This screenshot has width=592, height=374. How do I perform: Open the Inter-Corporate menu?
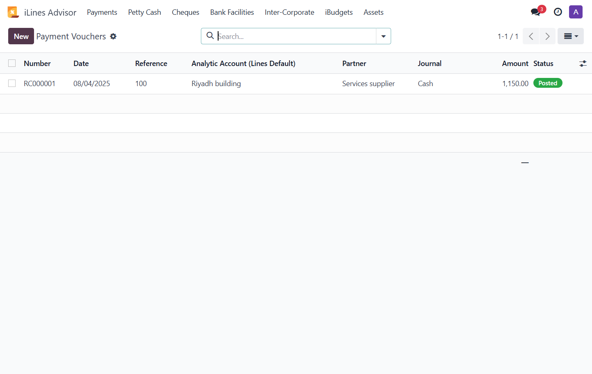[x=289, y=12]
